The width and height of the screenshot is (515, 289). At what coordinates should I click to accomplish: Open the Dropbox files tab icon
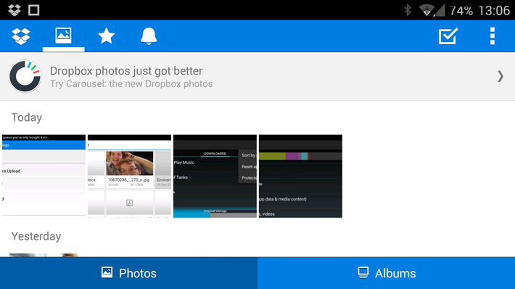click(x=21, y=36)
